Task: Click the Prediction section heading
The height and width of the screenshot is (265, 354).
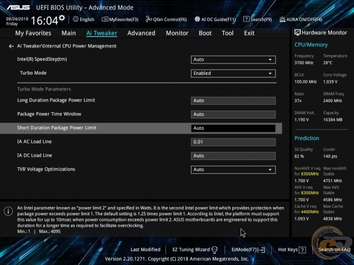Action: [307, 139]
